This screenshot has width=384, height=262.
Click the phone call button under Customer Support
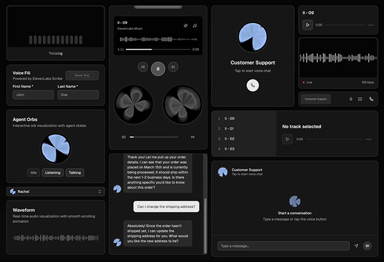pyautogui.click(x=253, y=85)
